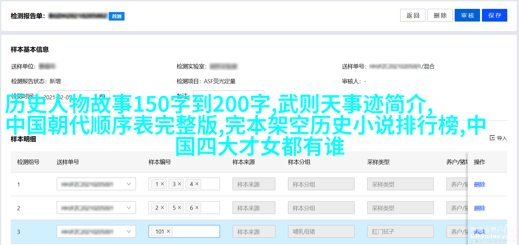Click the 删除 button in the header

pyautogui.click(x=440, y=15)
